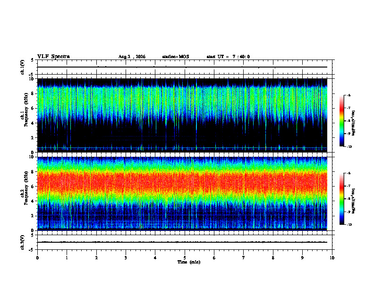Click the "2" kHz tick on ch.1 spectrogram
Screen dimensions: 374x289
(34, 138)
